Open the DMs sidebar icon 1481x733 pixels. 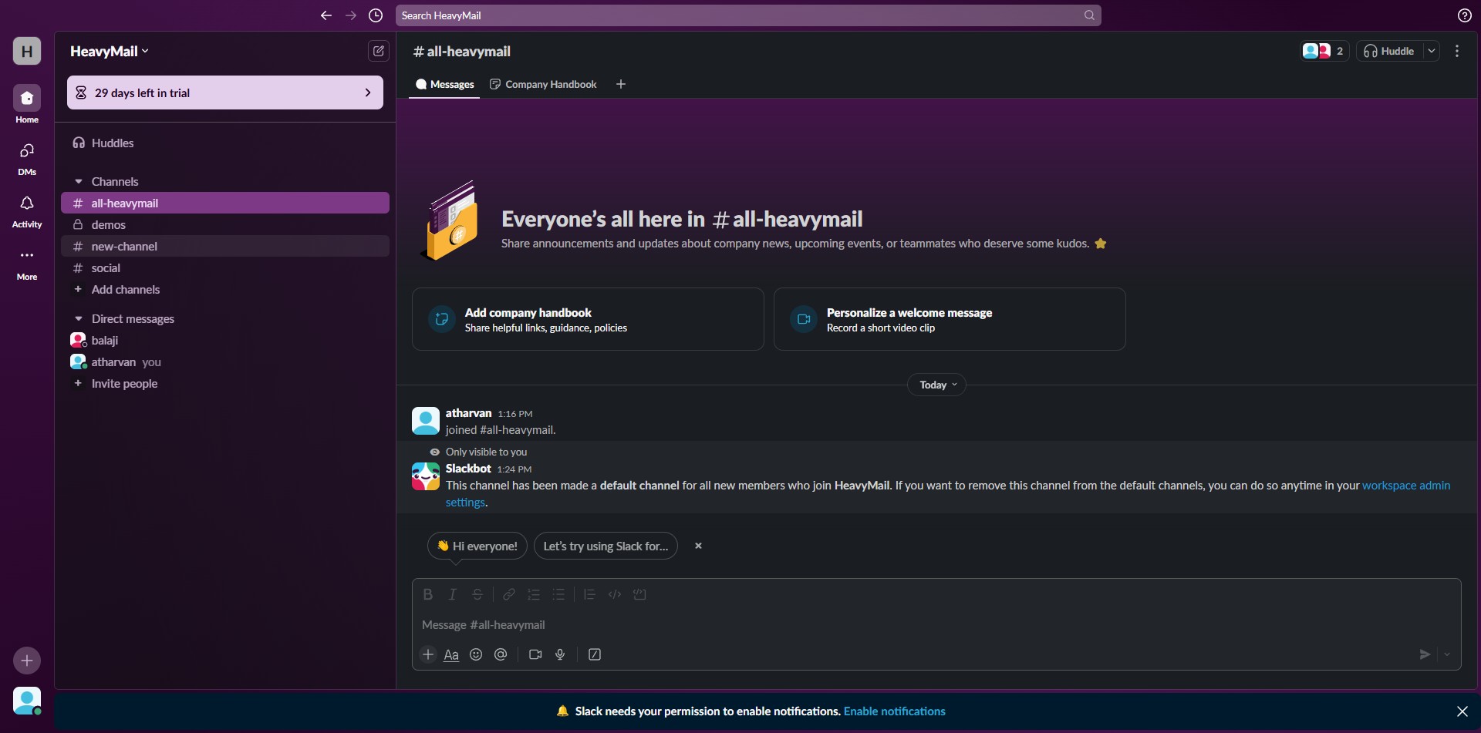(27, 150)
